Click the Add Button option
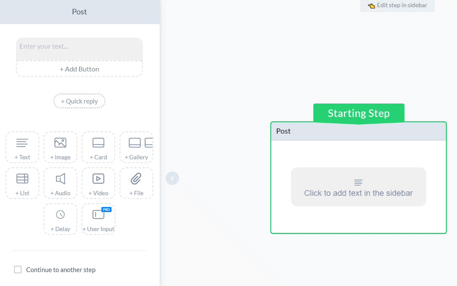This screenshot has height=286, width=457. tap(79, 69)
